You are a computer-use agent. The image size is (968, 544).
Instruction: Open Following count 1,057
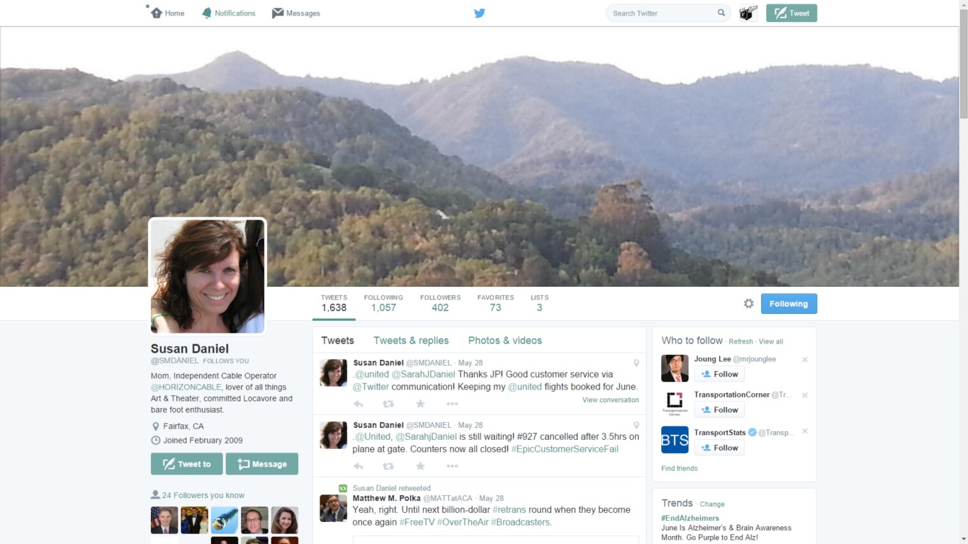[x=383, y=303]
